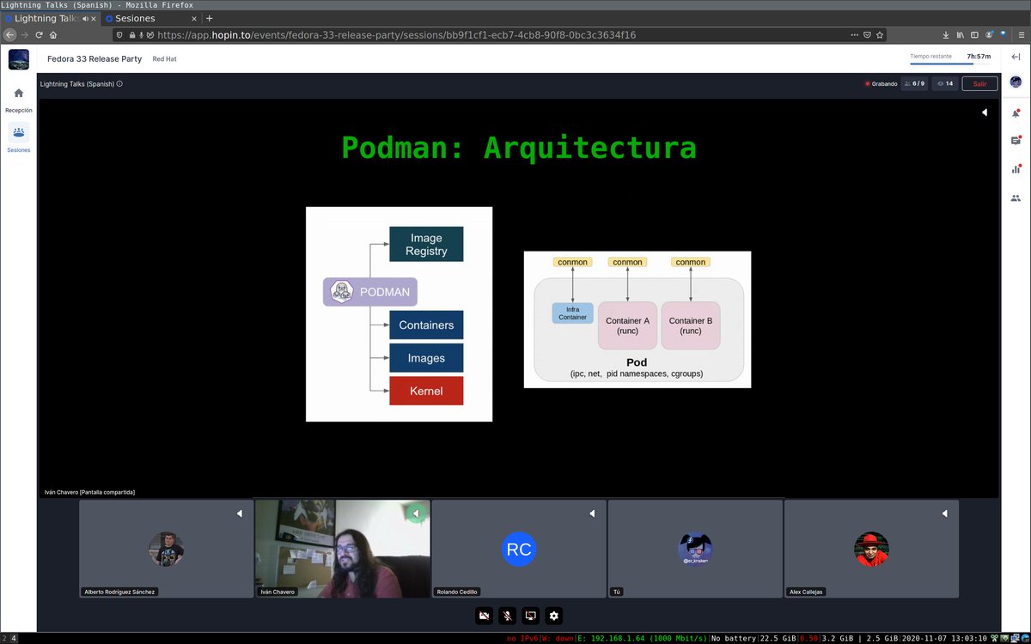Open Firefox account avatar icon

tap(988, 35)
